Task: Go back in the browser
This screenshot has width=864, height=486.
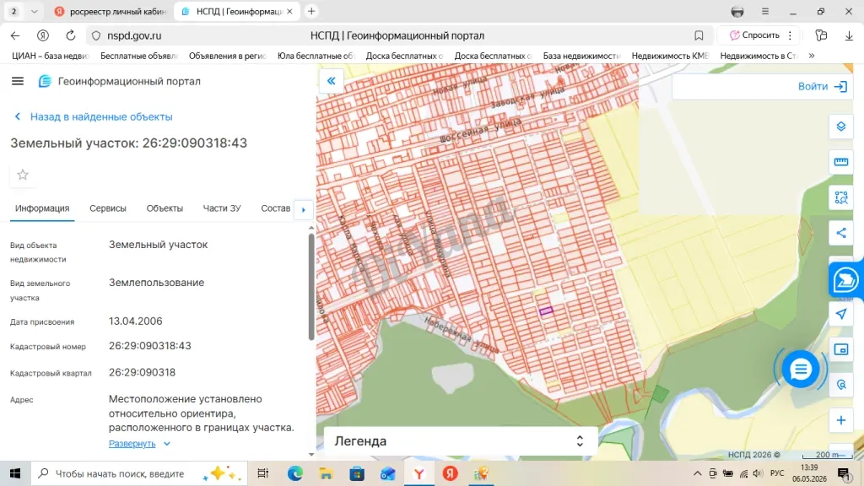Action: pos(15,35)
